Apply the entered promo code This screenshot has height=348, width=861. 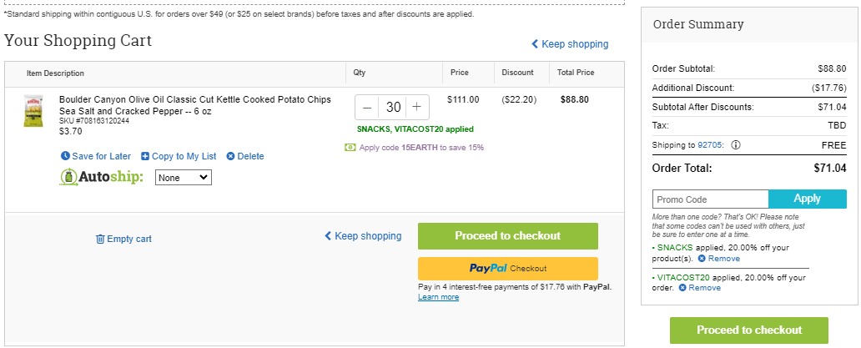coord(808,199)
